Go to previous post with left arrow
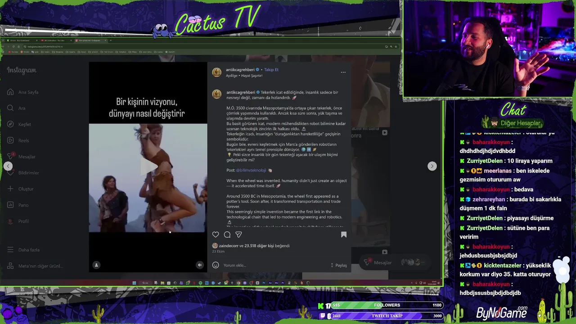 click(8, 166)
